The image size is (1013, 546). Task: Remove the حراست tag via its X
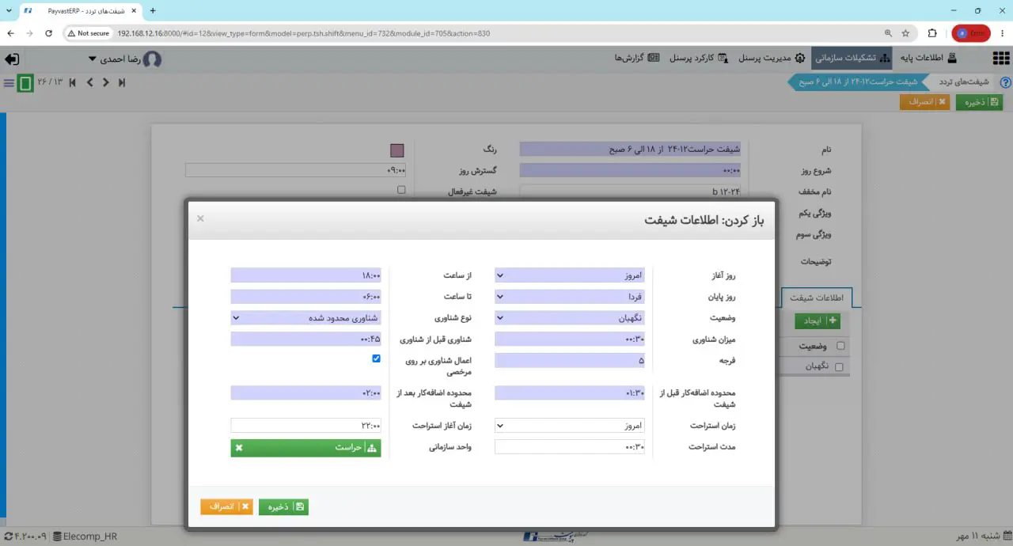[x=239, y=448]
